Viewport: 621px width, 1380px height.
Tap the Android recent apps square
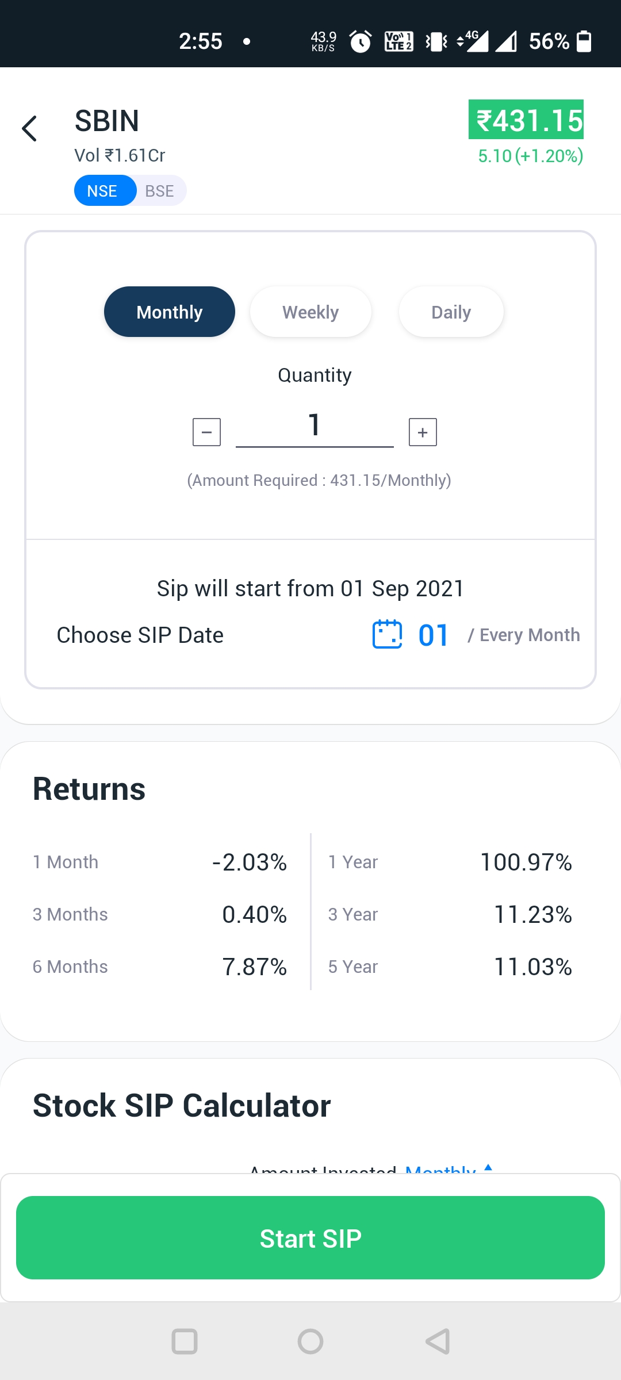(185, 1341)
